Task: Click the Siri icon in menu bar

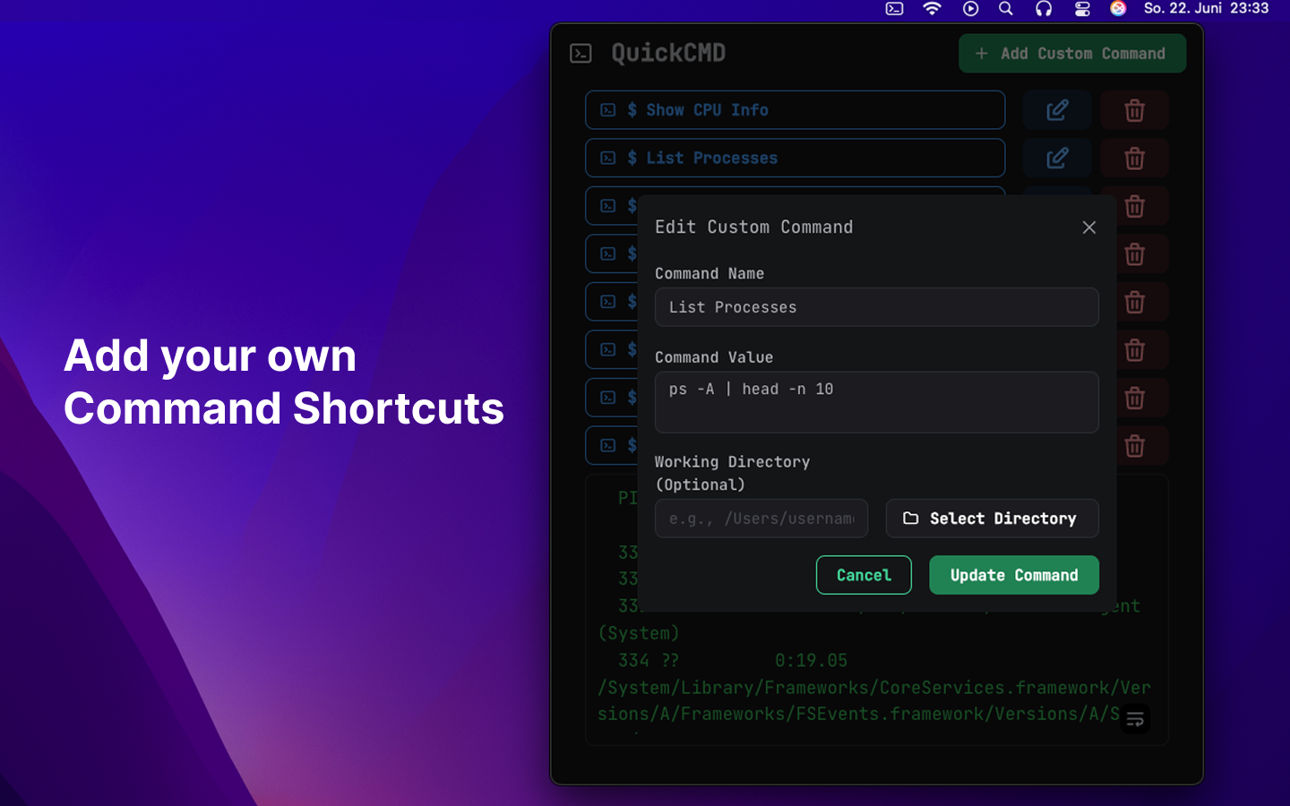Action: pyautogui.click(x=1118, y=9)
